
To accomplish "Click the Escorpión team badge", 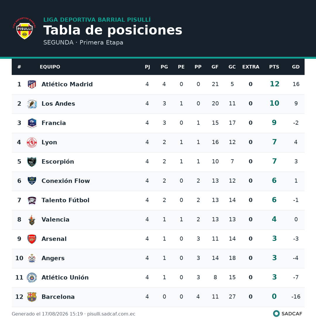I will [x=32, y=162].
